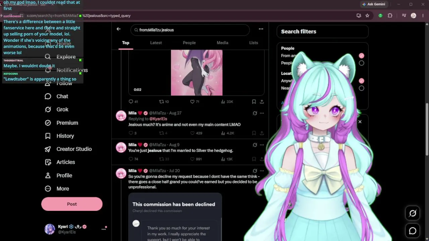Screen dimensions: 429x241
Task: Open Grok explain on Aug 9 post
Action: pyautogui.click(x=255, y=145)
